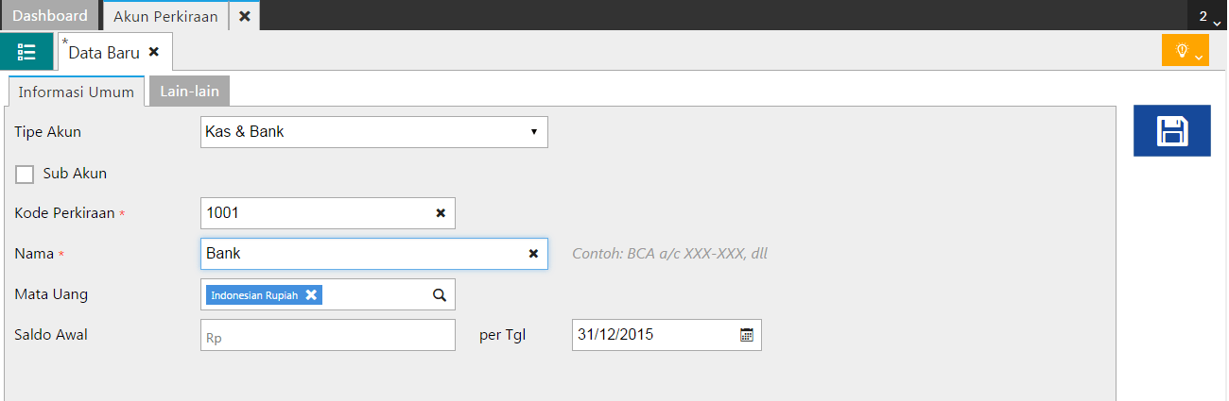Click the Kode Perkiraan input box

pos(317,213)
